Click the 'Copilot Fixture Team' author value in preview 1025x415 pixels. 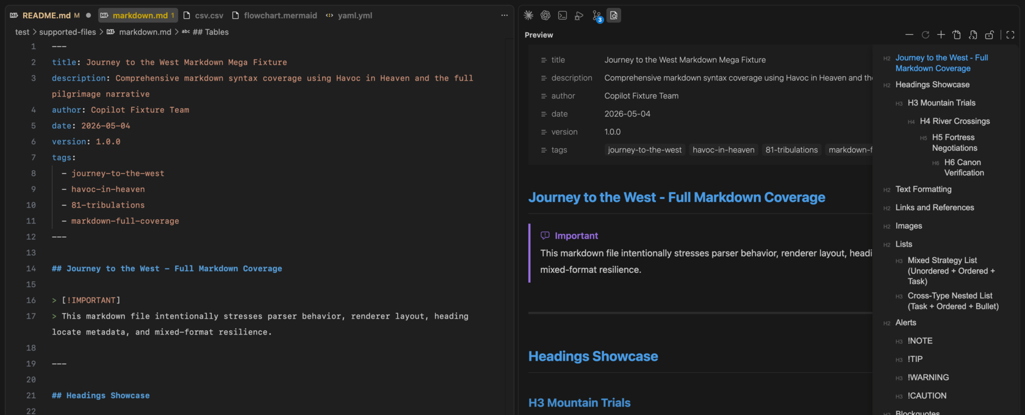tap(641, 96)
